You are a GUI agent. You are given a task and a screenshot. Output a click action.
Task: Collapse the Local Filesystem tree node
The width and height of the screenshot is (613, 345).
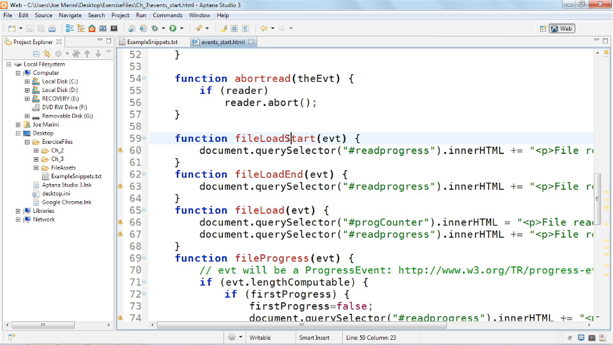tap(8, 64)
